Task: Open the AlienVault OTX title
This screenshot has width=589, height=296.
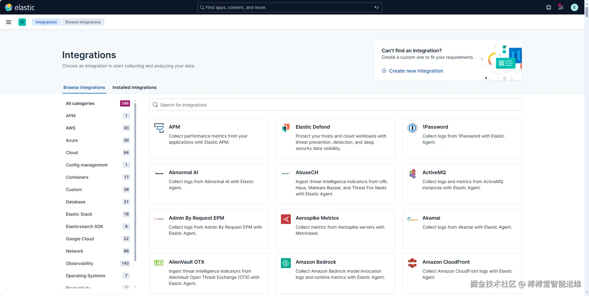Action: pos(186,262)
